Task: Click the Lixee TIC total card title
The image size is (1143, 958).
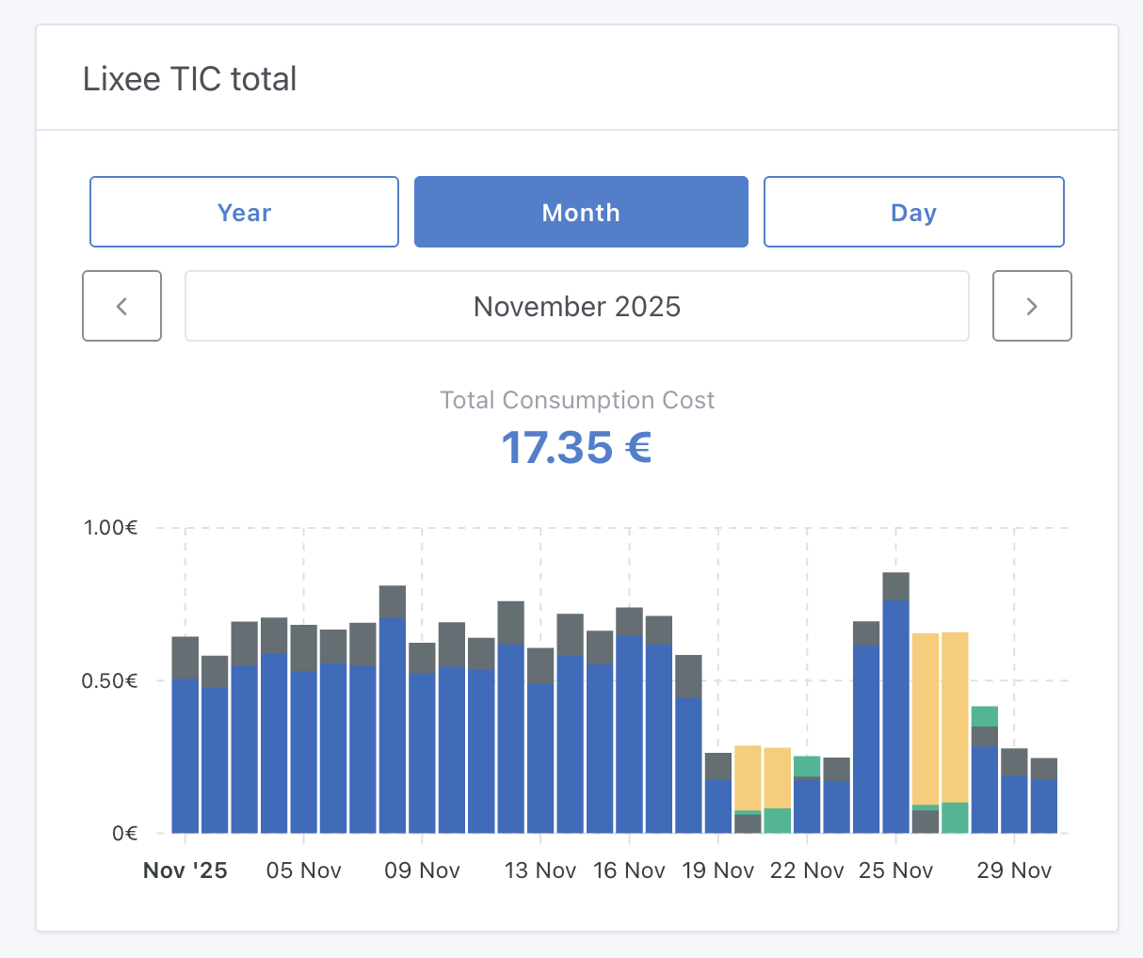Action: (189, 78)
